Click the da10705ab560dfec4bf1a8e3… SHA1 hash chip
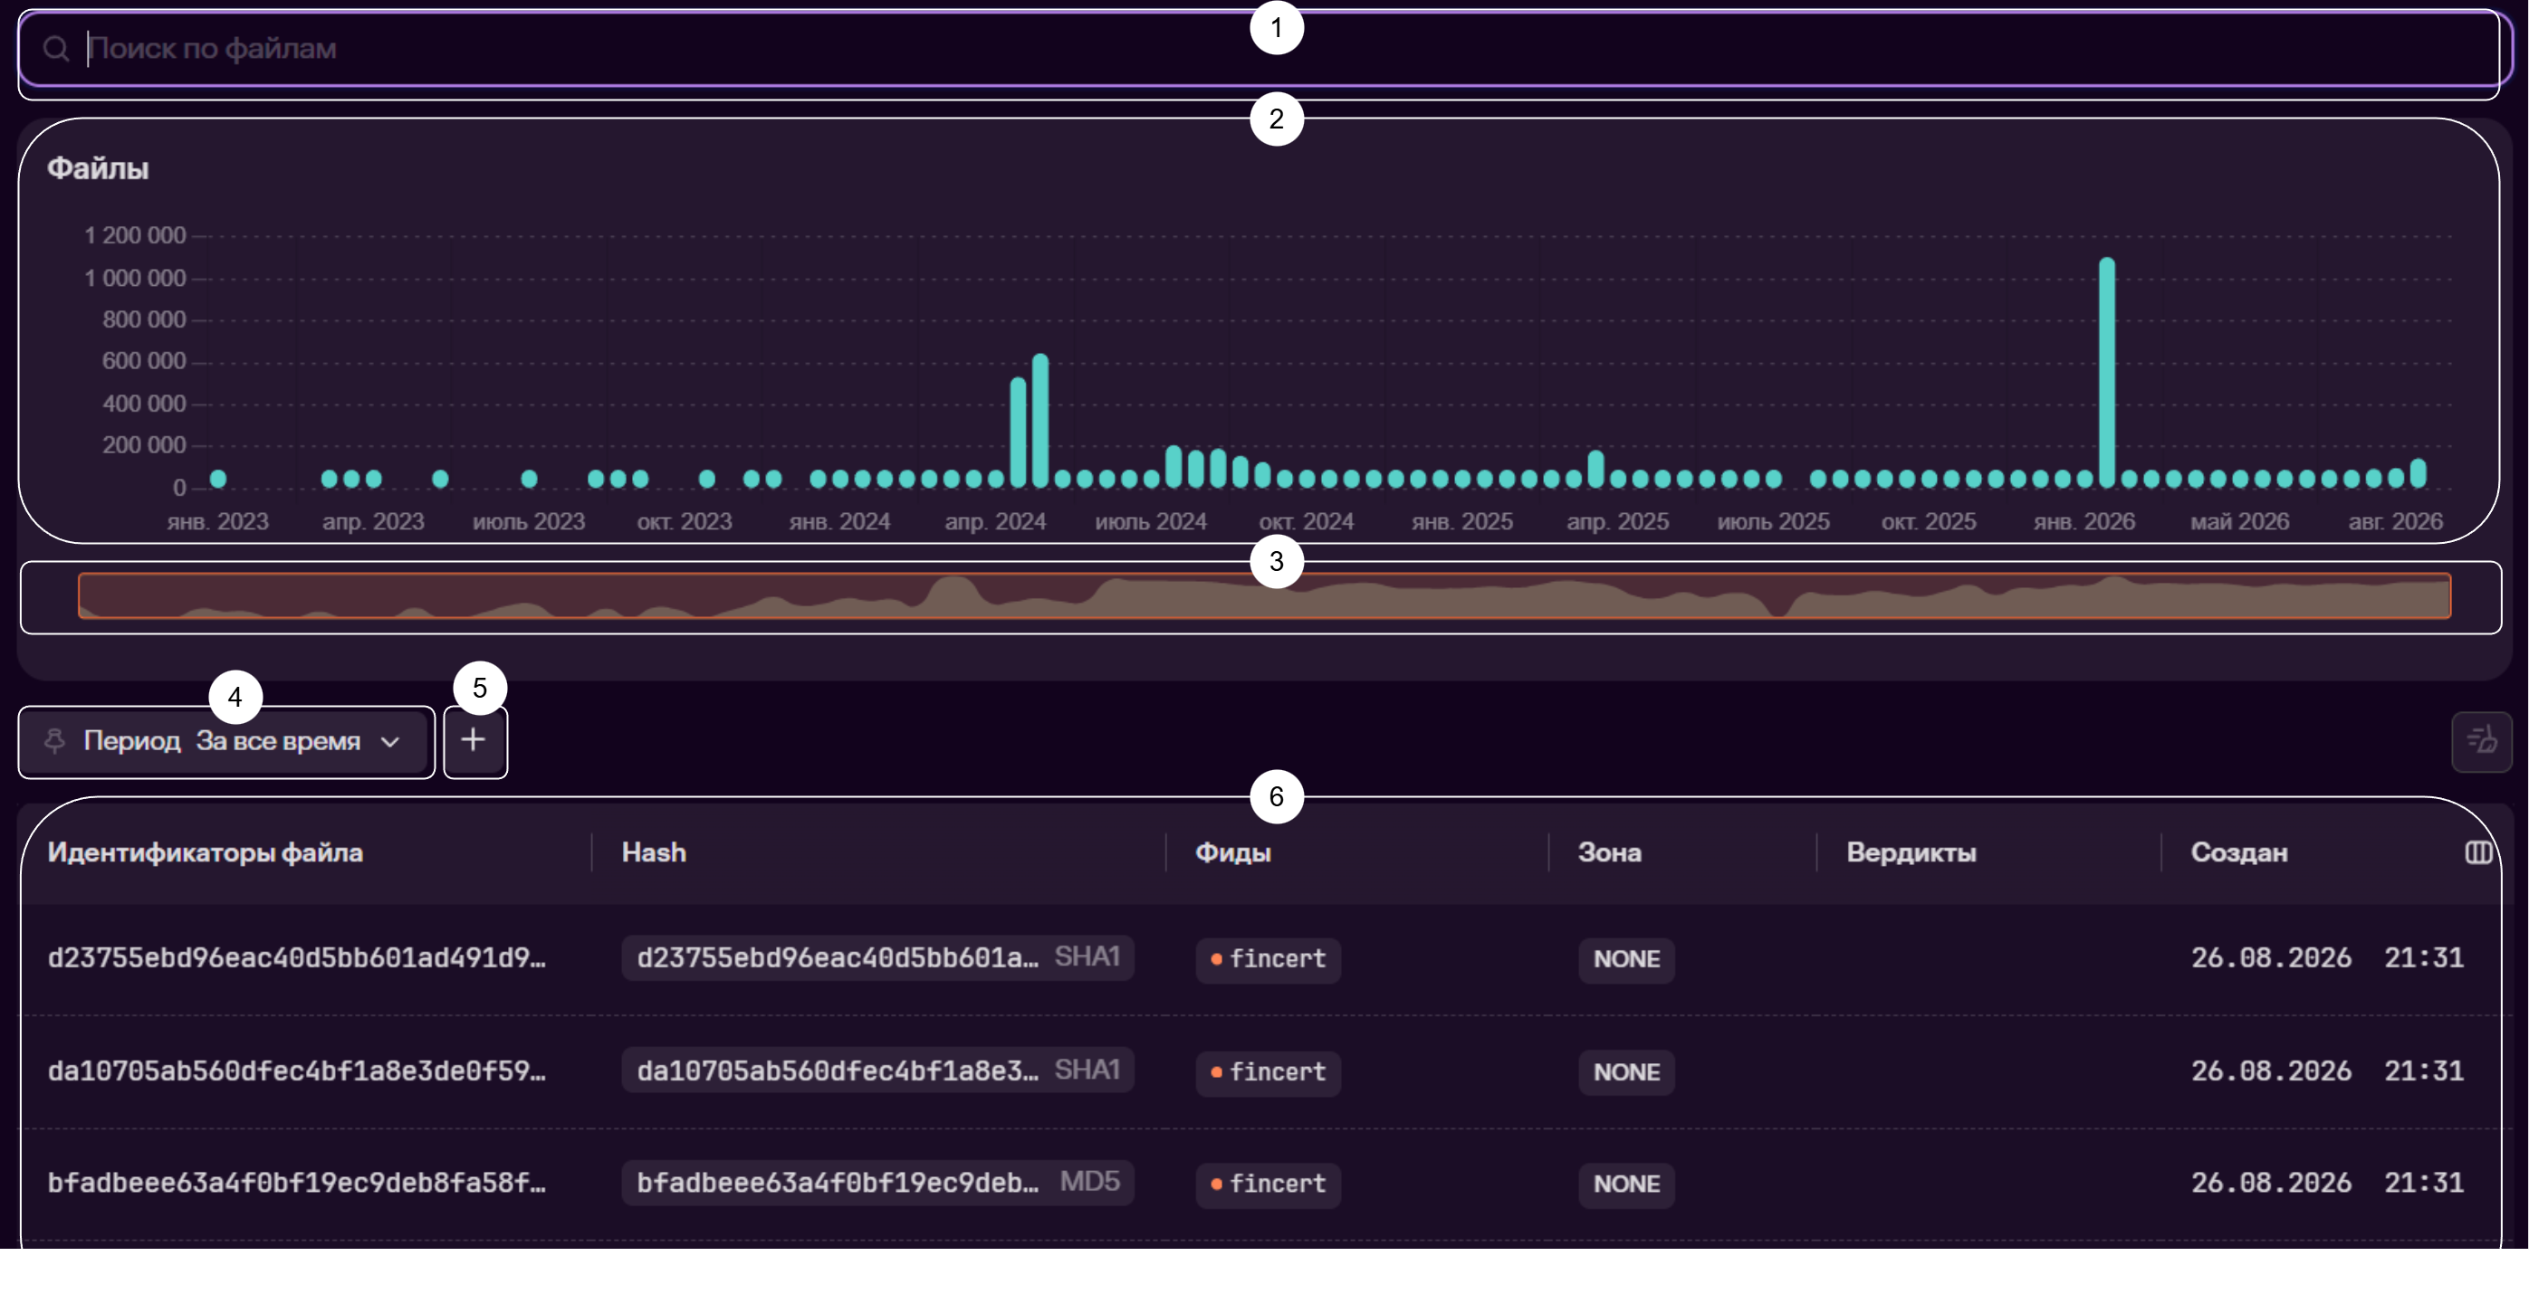Image resolution: width=2529 pixels, height=1313 pixels. click(877, 1070)
